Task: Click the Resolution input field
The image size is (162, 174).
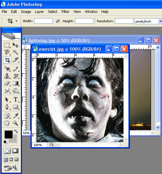Action: coord(124,21)
